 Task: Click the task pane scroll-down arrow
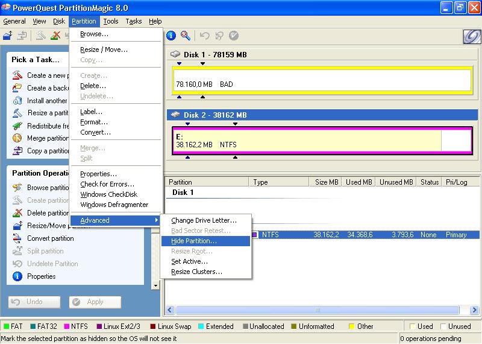coord(156,285)
